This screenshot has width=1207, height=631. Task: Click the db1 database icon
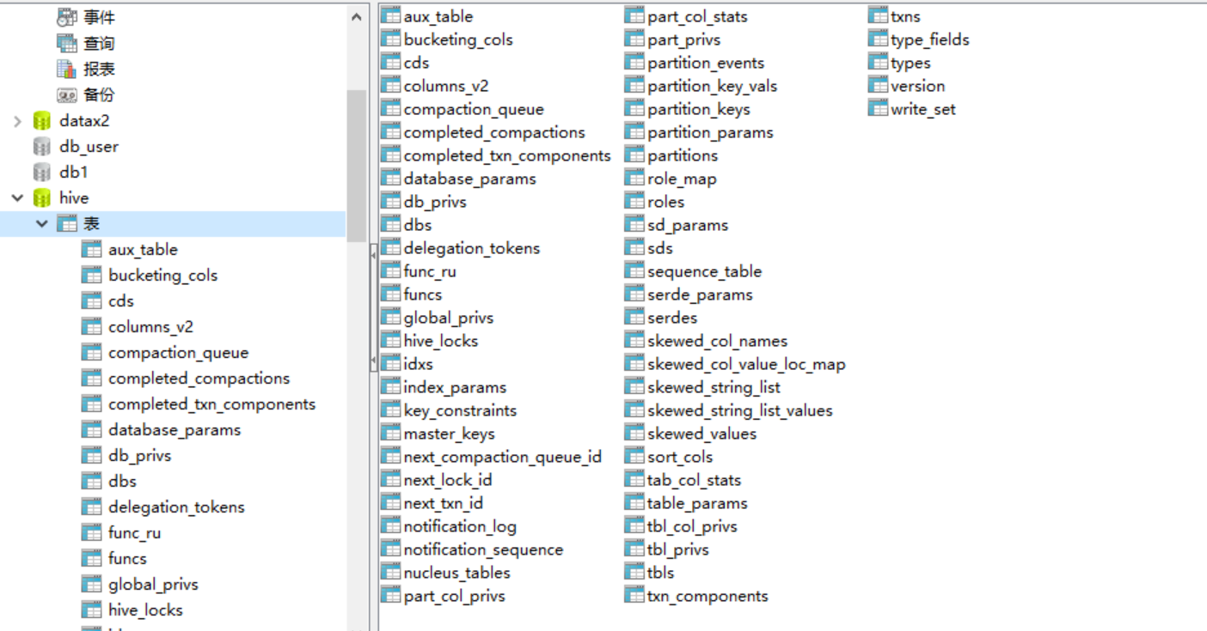[41, 173]
